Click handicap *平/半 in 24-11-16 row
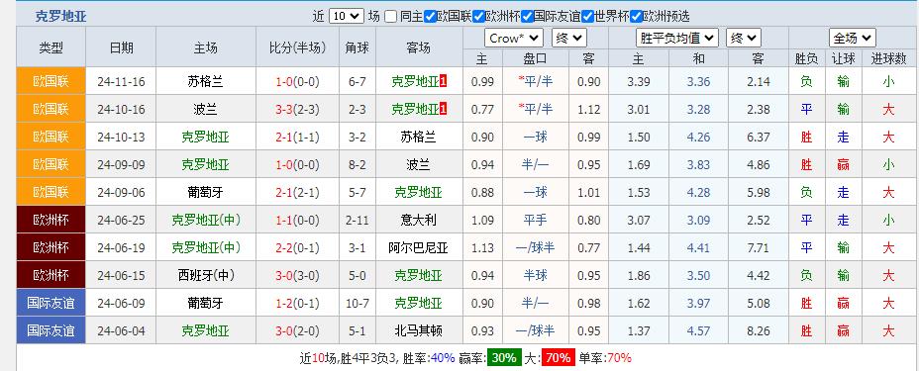The image size is (919, 371). [x=535, y=81]
